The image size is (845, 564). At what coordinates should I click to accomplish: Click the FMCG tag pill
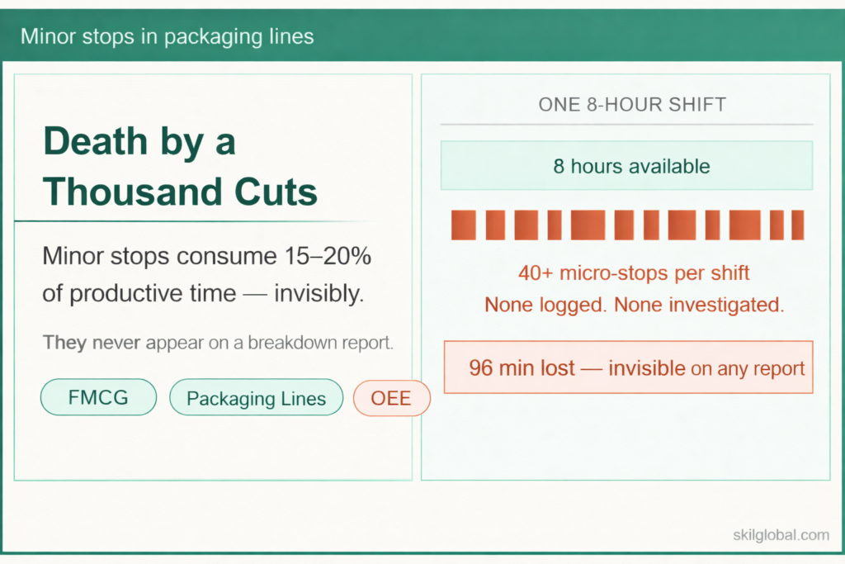pyautogui.click(x=98, y=397)
